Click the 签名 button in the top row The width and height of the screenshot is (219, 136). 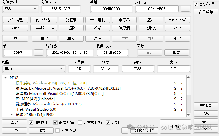(x=151, y=20)
